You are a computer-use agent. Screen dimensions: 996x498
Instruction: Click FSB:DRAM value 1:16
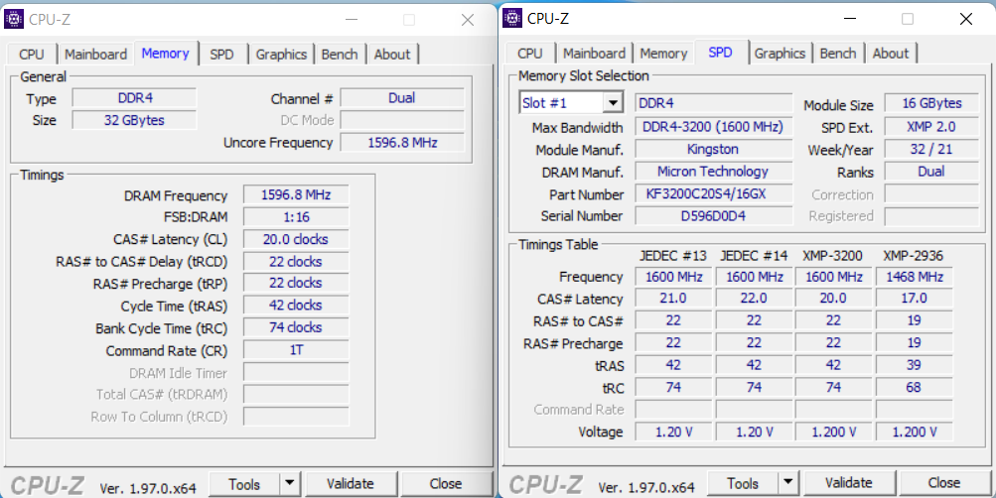point(296,217)
